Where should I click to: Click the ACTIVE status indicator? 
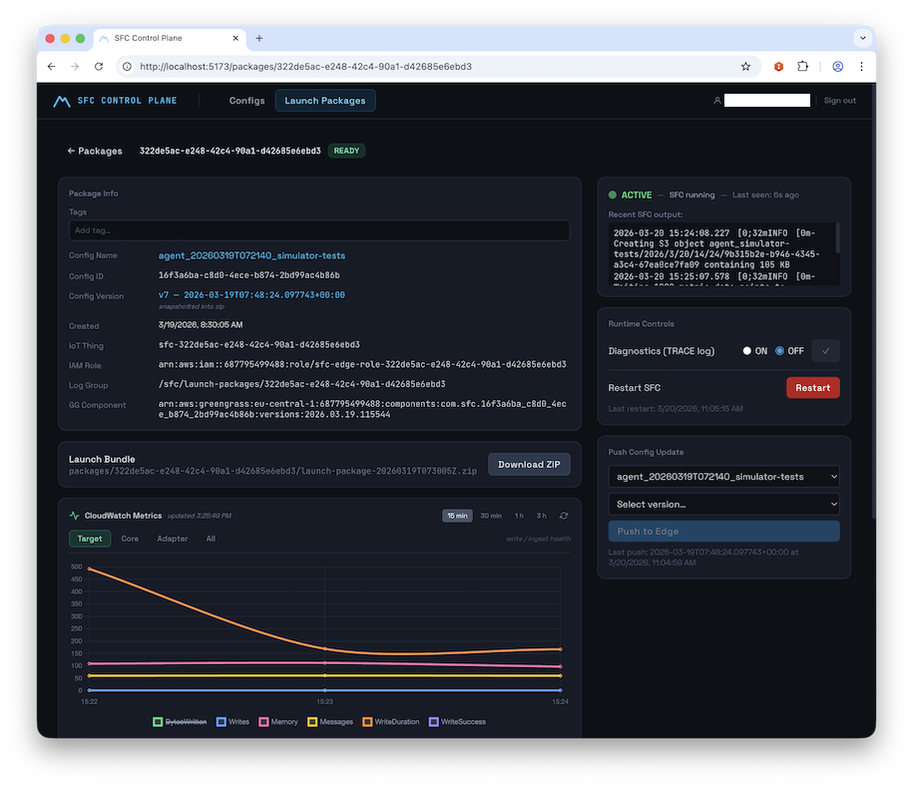630,195
